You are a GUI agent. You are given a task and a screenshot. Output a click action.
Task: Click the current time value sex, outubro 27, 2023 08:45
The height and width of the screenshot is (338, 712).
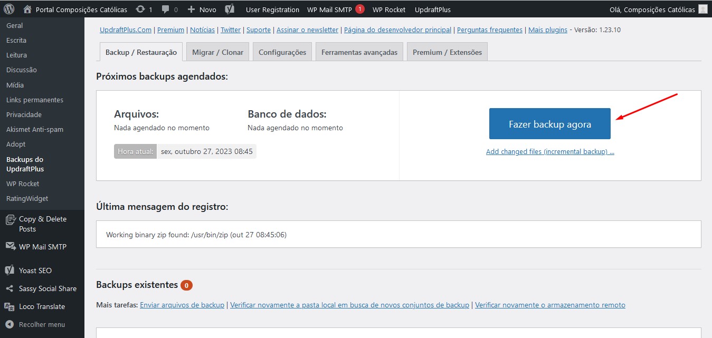pyautogui.click(x=207, y=151)
